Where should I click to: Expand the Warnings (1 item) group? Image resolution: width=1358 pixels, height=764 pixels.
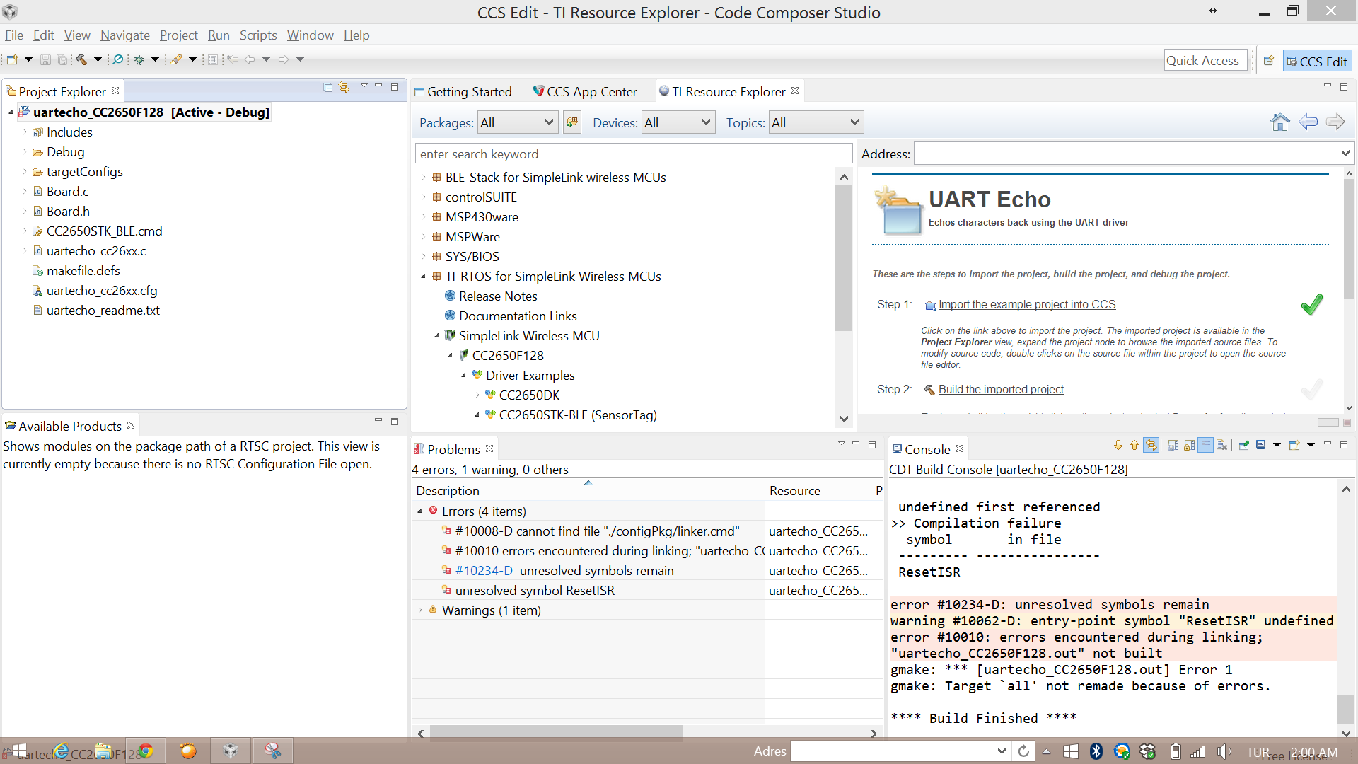click(419, 610)
